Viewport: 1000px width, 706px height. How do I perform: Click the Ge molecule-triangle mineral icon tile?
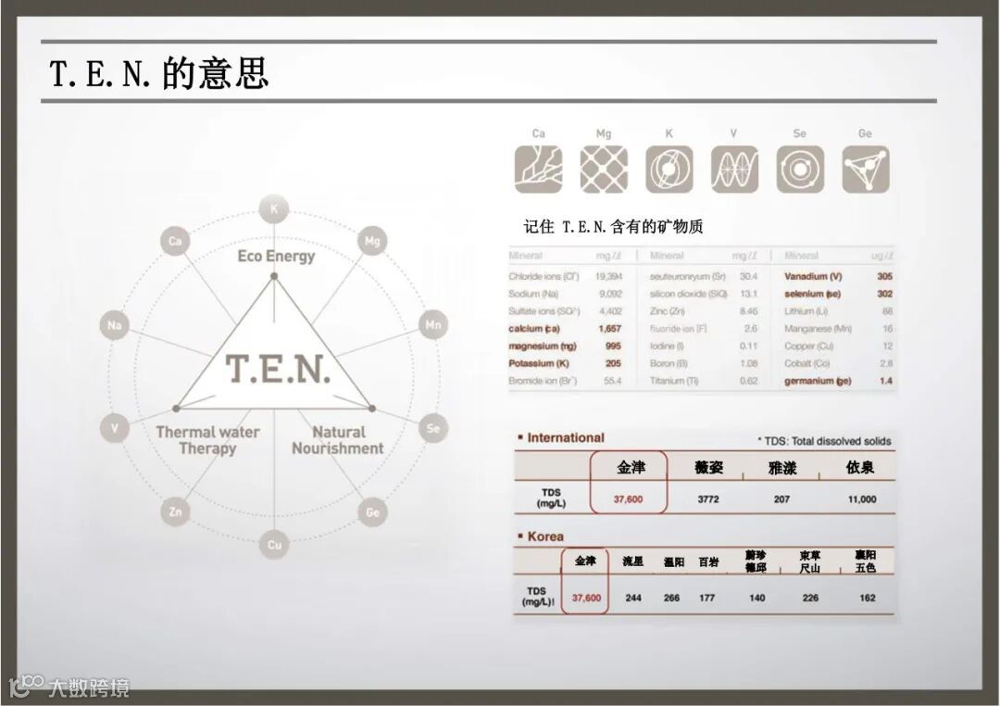(866, 170)
